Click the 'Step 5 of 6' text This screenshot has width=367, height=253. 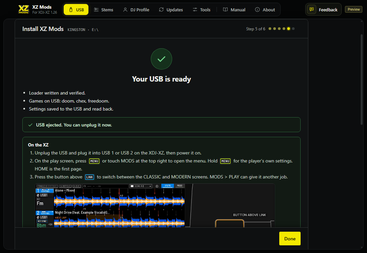pos(256,29)
